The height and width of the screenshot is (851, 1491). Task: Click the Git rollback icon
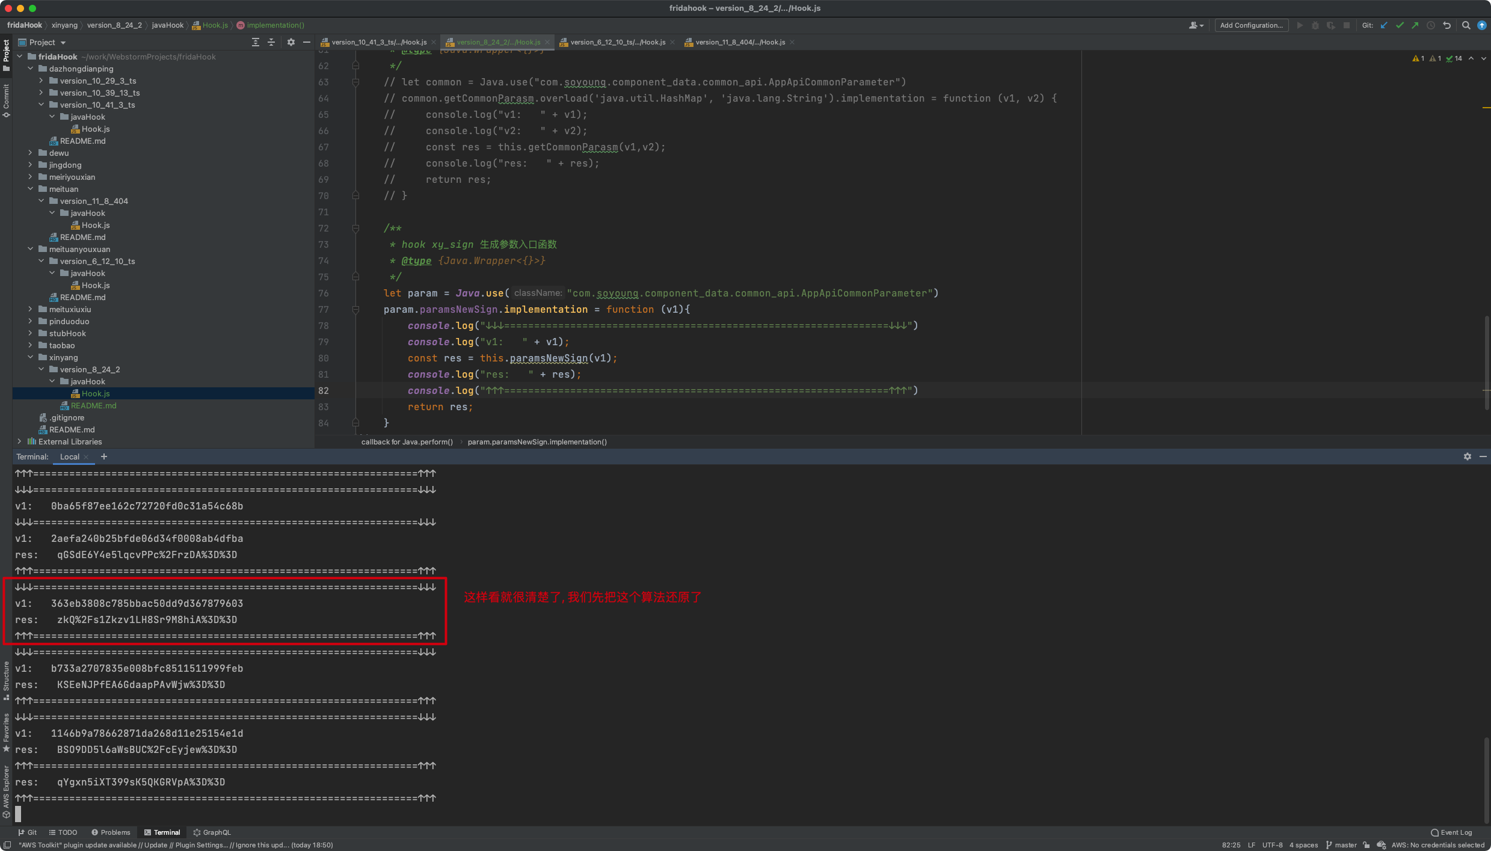(1447, 25)
